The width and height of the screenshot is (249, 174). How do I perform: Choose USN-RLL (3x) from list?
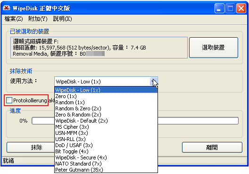106,139
